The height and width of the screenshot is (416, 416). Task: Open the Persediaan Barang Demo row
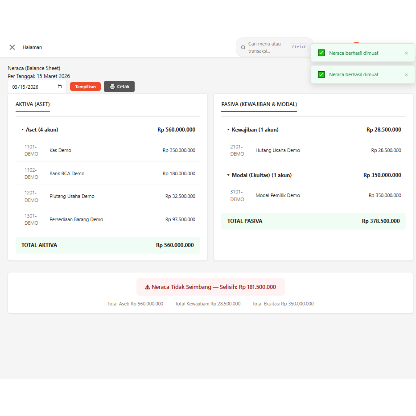(x=107, y=219)
